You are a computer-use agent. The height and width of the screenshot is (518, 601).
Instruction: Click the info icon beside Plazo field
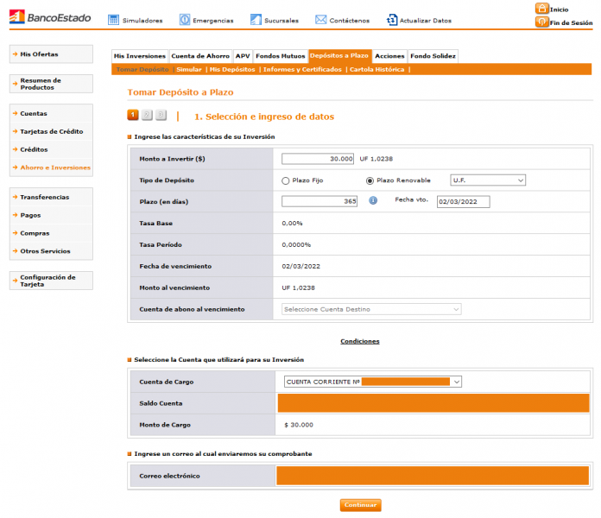[373, 200]
